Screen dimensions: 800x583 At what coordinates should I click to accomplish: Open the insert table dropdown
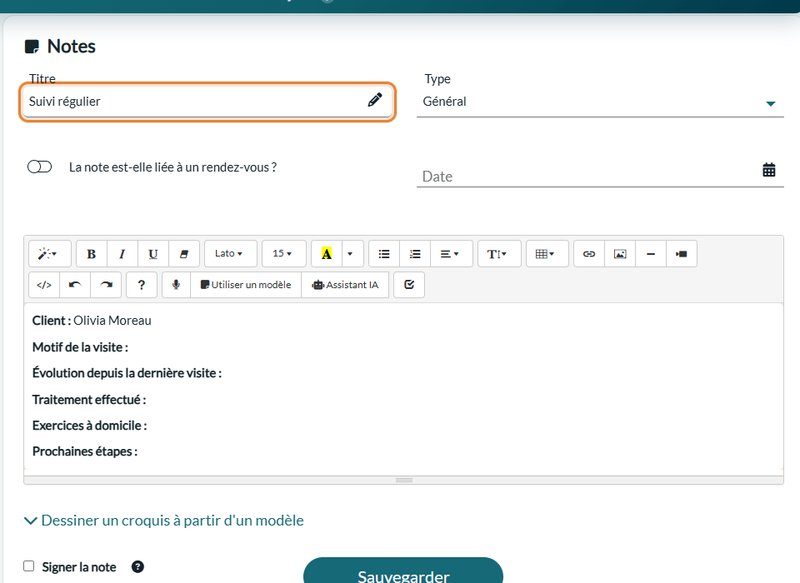(x=547, y=254)
